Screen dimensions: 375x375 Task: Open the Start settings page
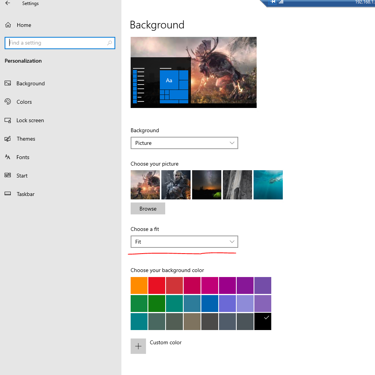click(x=22, y=176)
